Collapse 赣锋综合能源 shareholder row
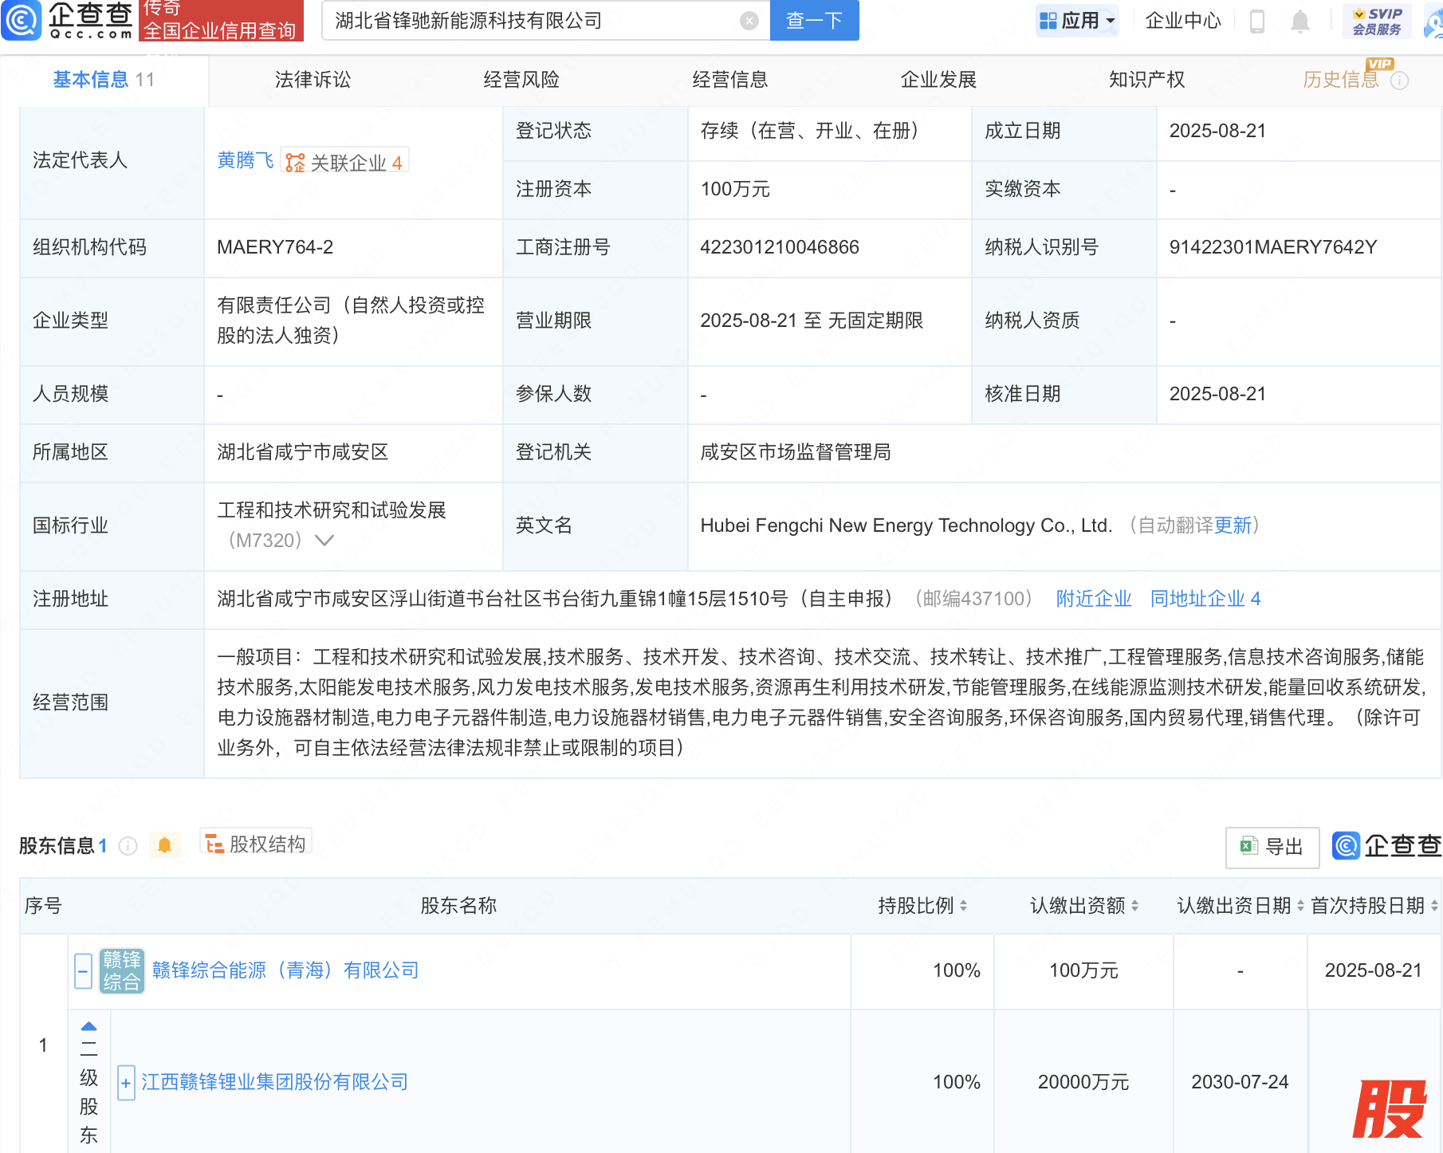 pyautogui.click(x=83, y=970)
